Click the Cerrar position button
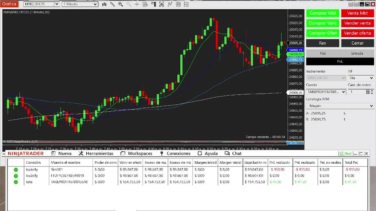The image size is (376, 211). [x=357, y=43]
